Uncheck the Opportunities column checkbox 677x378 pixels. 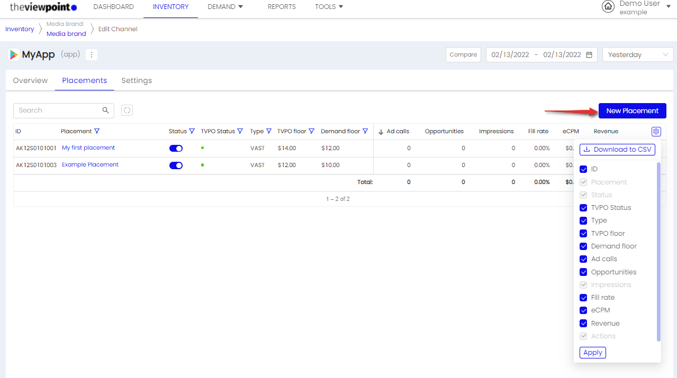tap(583, 272)
